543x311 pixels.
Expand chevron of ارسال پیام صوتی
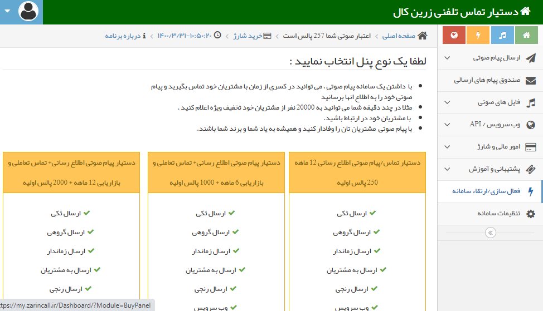pyautogui.click(x=448, y=58)
